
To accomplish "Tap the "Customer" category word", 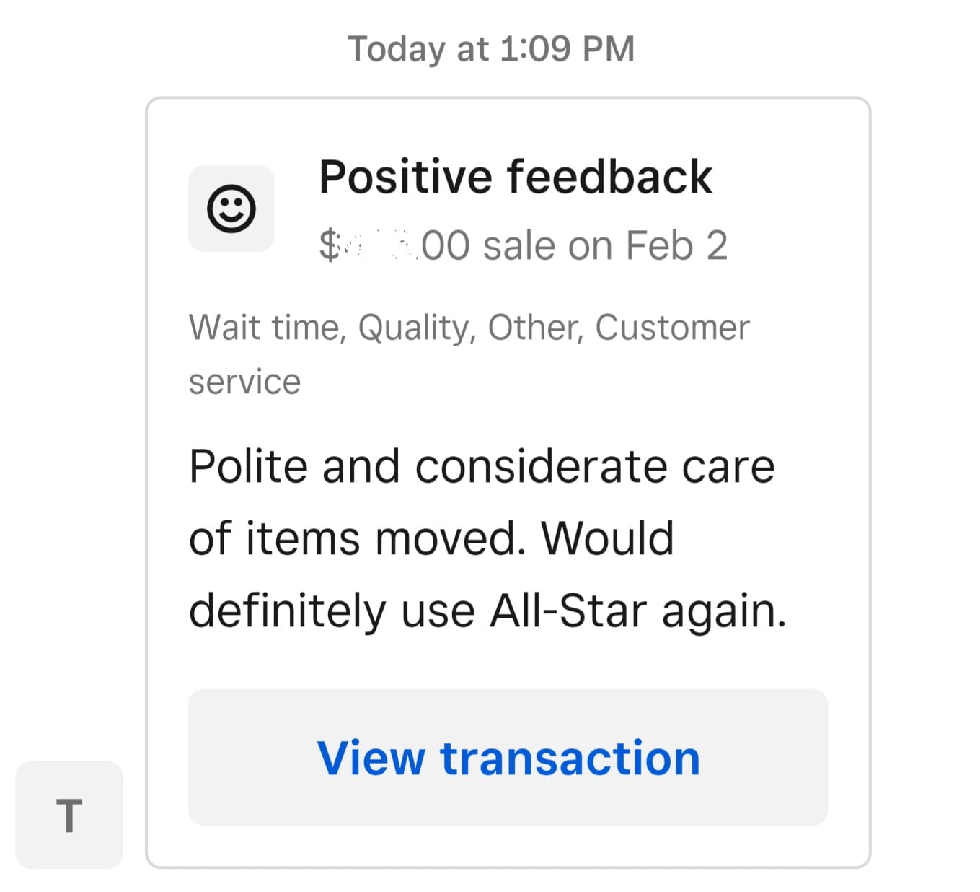I will tap(672, 328).
